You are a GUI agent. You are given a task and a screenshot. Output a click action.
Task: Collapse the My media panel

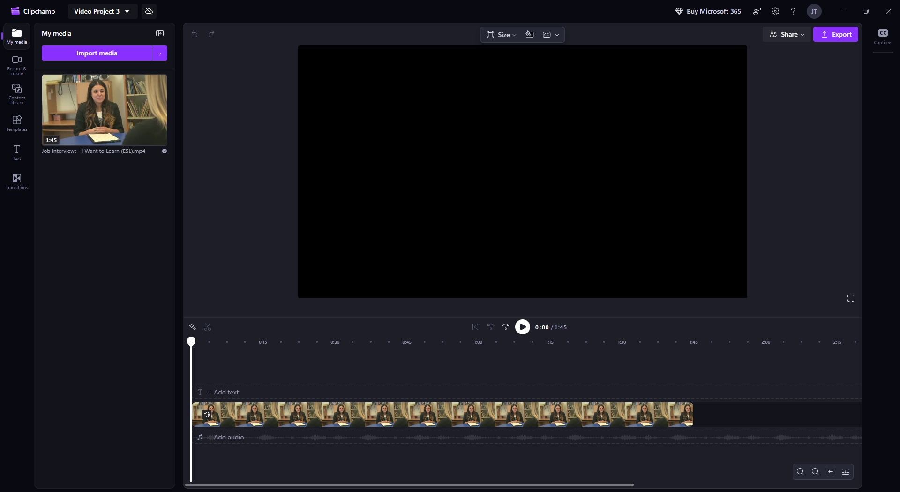160,33
